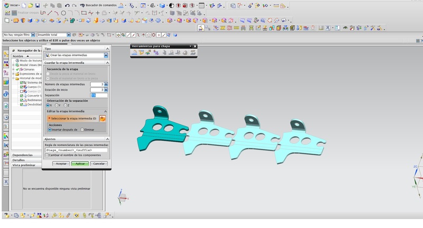Viewport: 423px width, 228px height.
Task: Click the select intermediate stage icon button
Action: pos(103,118)
